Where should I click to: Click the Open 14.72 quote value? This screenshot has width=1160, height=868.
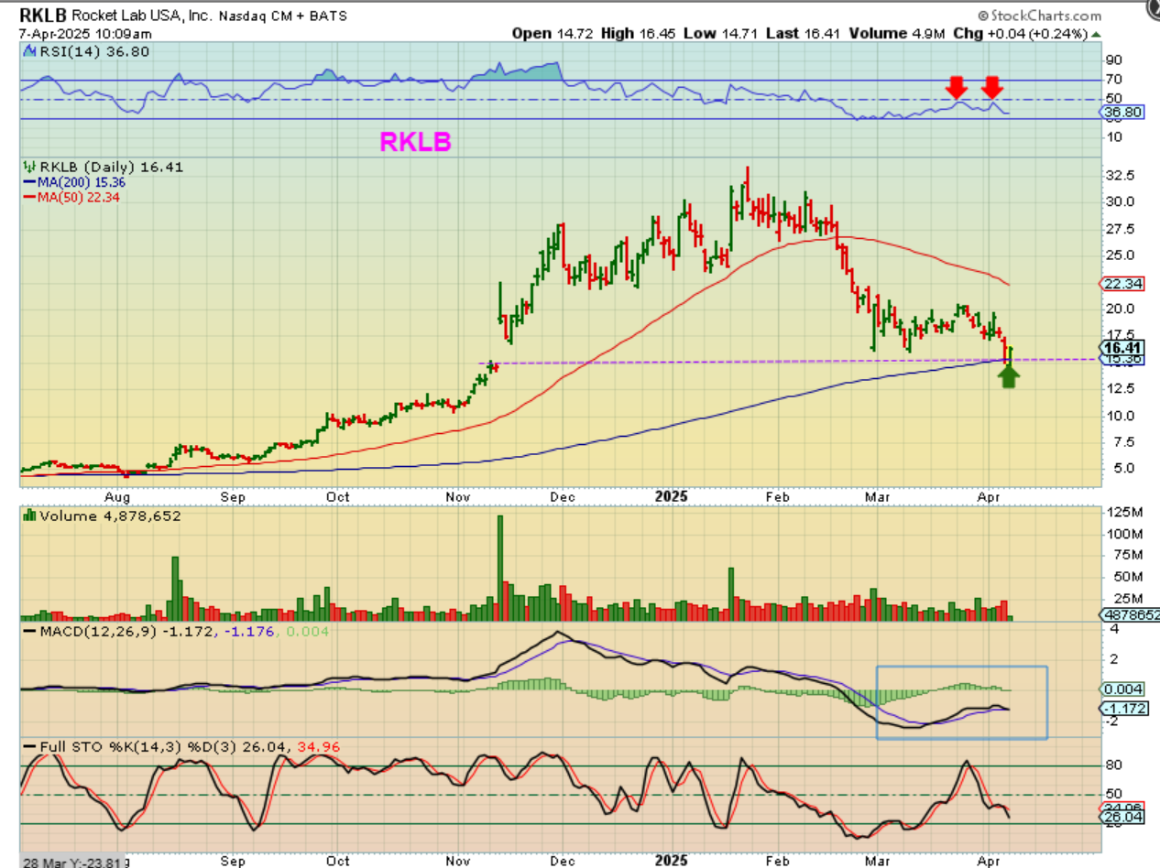(551, 34)
